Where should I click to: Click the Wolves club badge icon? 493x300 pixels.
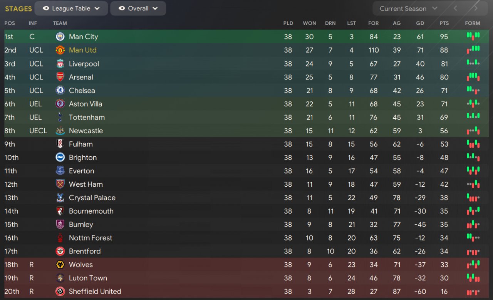60,265
